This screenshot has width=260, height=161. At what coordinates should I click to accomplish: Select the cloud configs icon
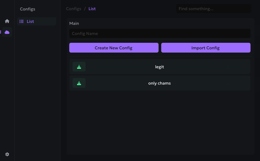point(7,32)
